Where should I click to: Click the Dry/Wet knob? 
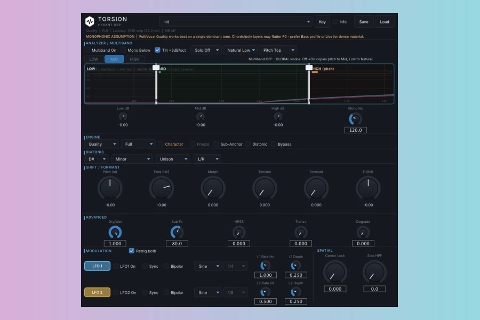coord(115,232)
